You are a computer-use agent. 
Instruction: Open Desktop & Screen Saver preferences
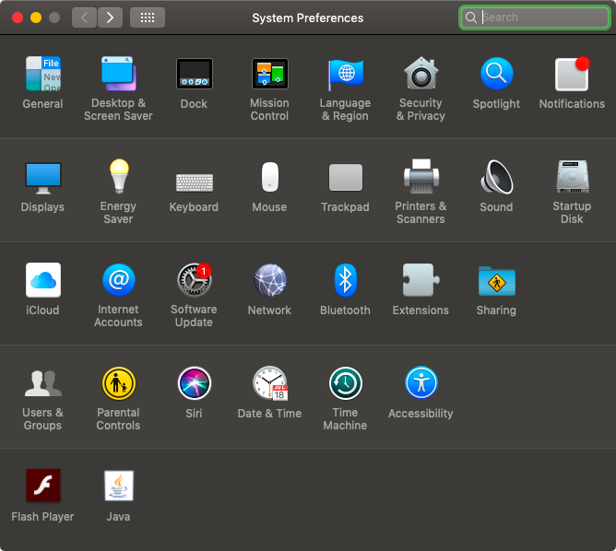pyautogui.click(x=118, y=74)
